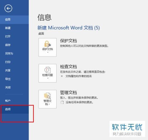148x140 pixels.
Task: Click the 检查文档 section heading
Action: 68,67
